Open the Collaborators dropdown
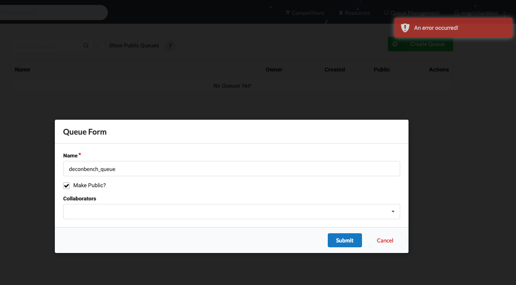The height and width of the screenshot is (285, 516). (231, 211)
